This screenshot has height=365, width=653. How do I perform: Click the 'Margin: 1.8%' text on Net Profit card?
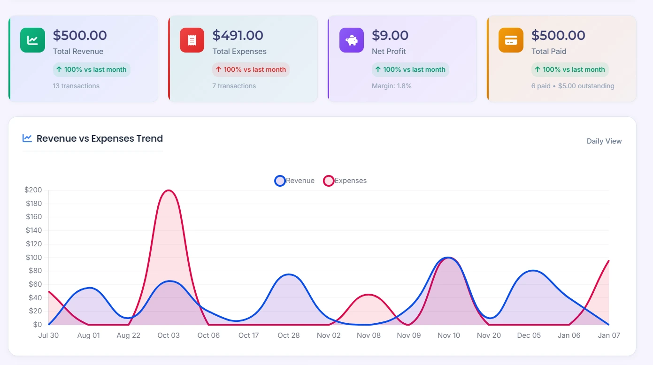click(x=392, y=86)
